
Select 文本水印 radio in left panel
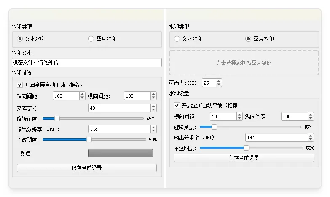pos(20,39)
